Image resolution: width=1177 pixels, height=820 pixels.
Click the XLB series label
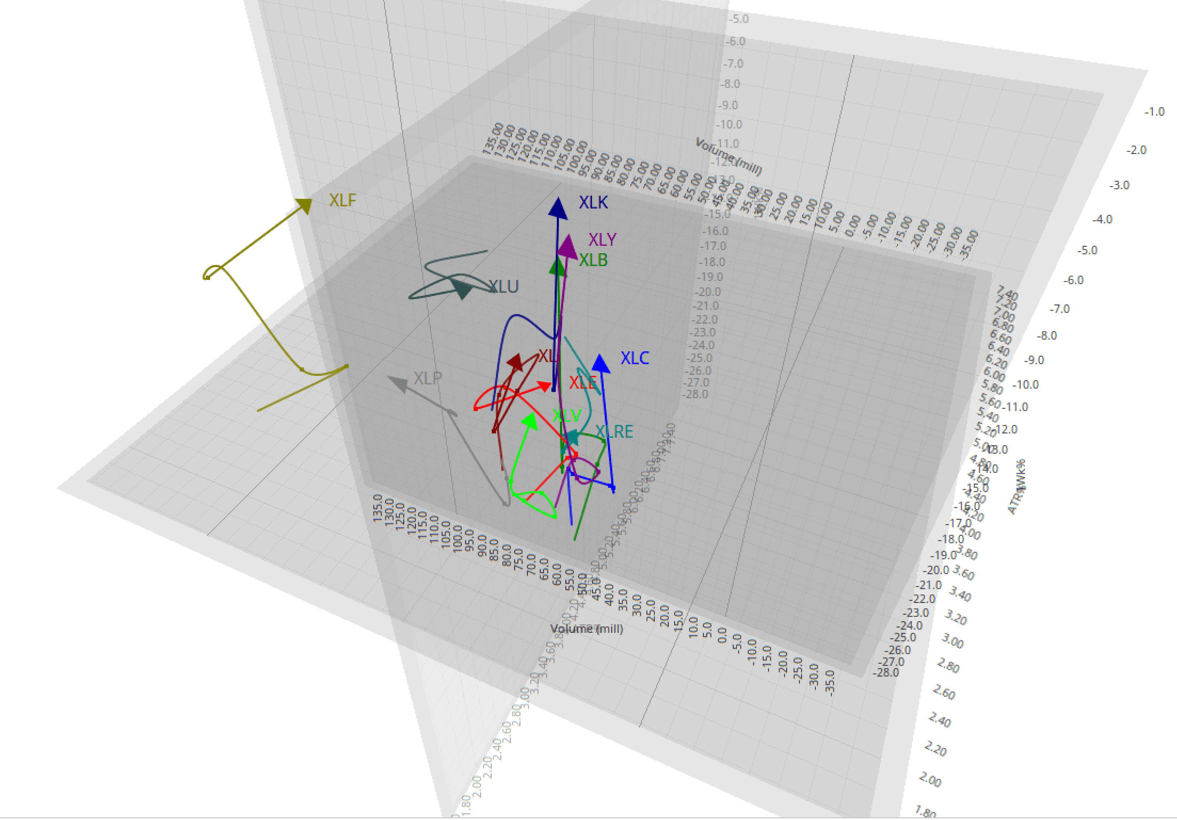[x=594, y=260]
